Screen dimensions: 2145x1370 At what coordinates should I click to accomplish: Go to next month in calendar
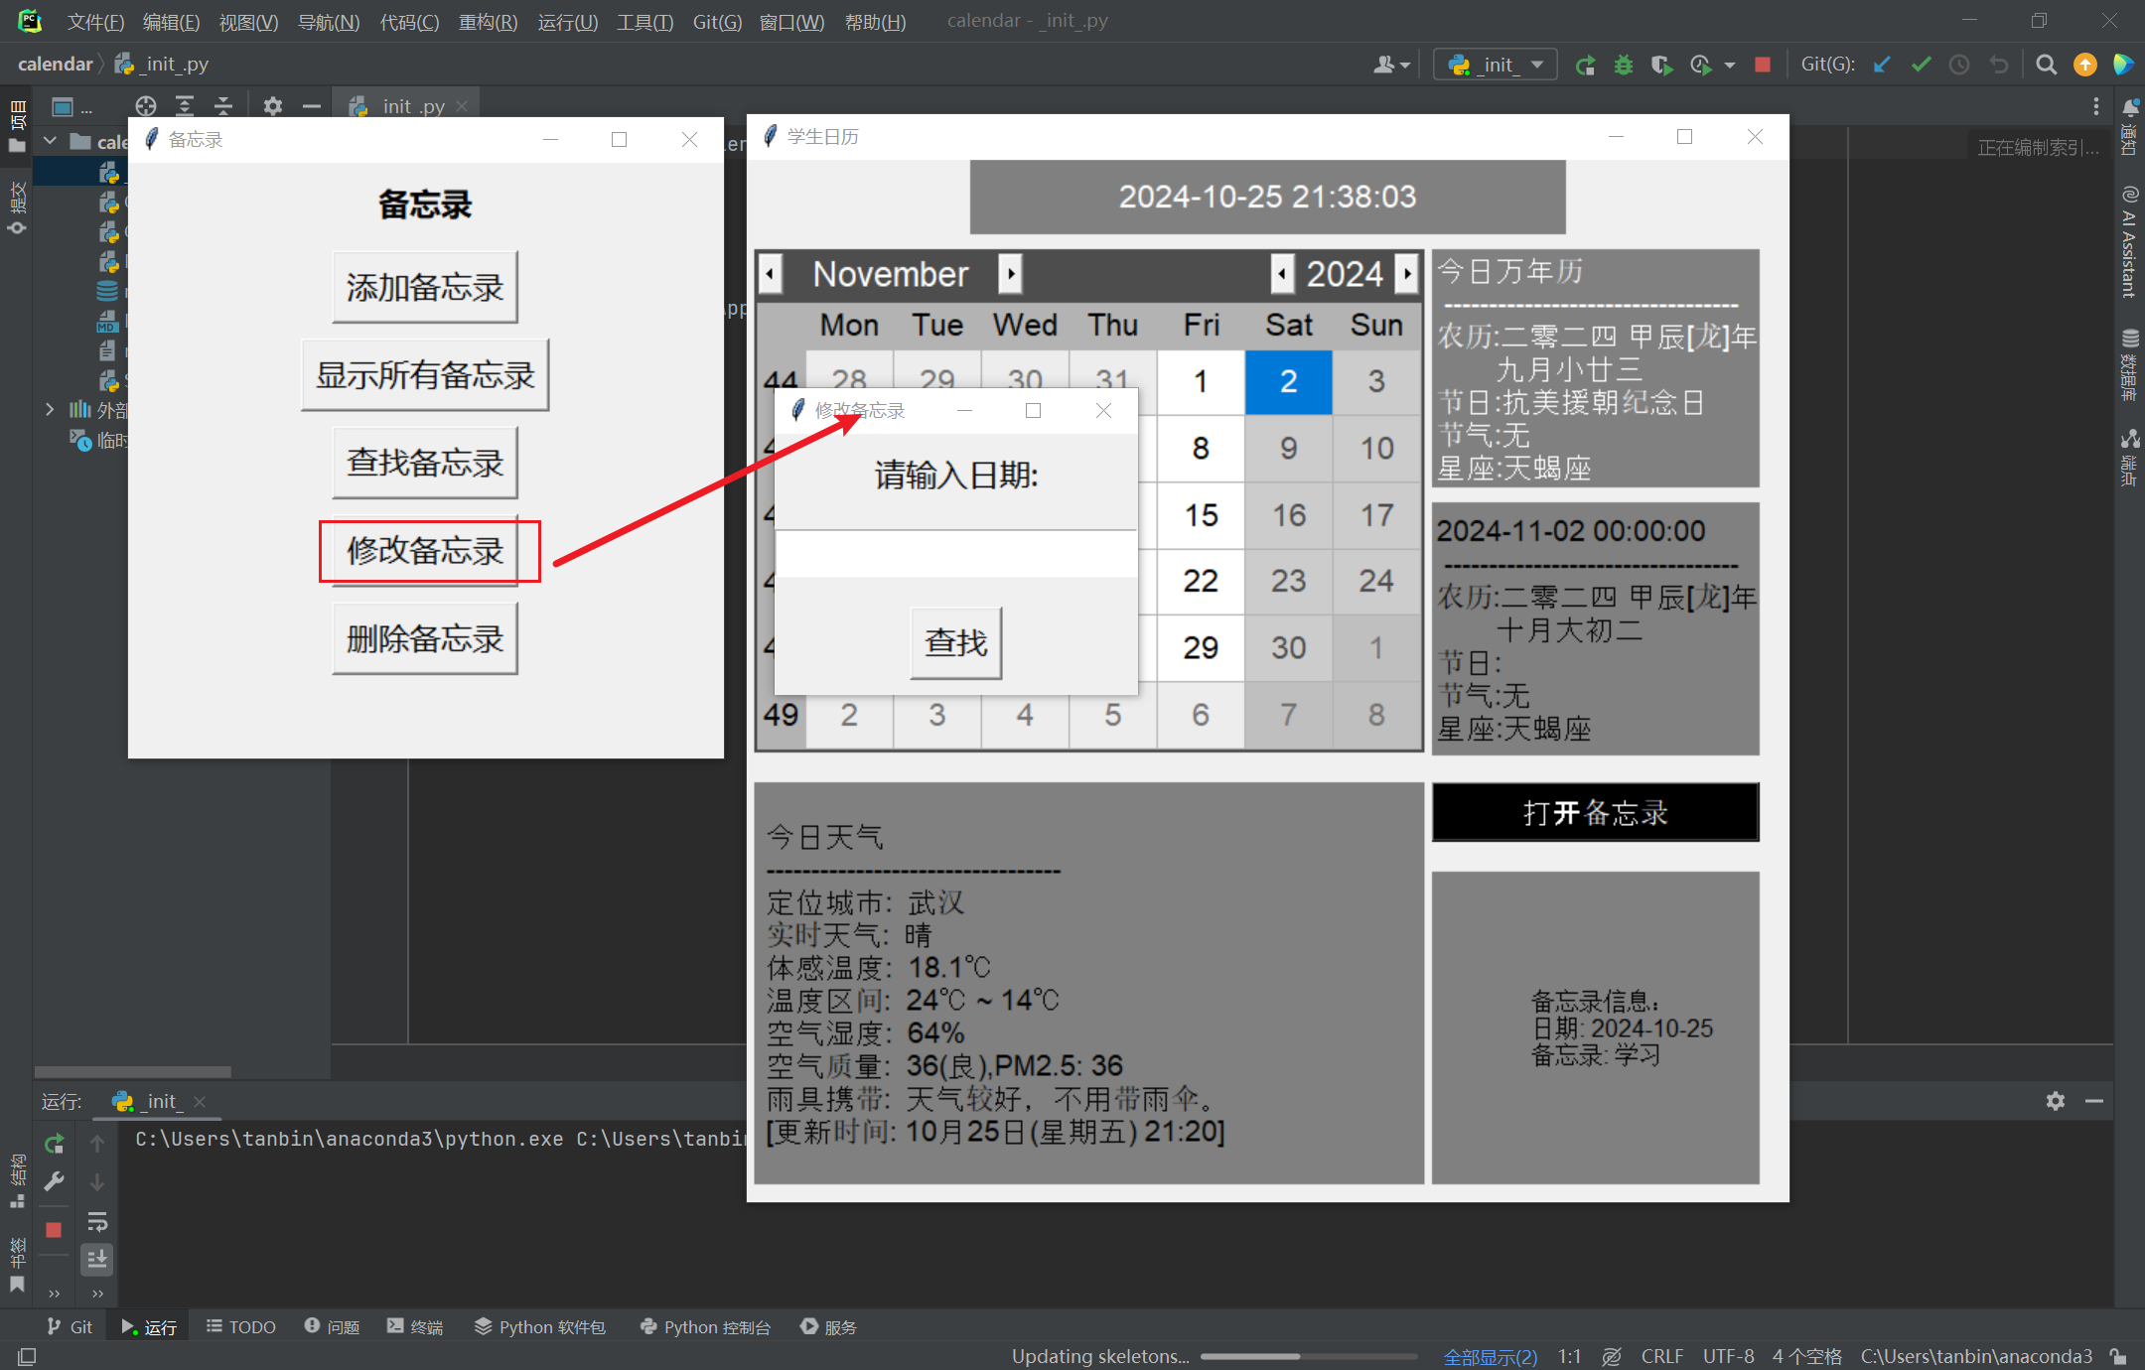(1010, 274)
